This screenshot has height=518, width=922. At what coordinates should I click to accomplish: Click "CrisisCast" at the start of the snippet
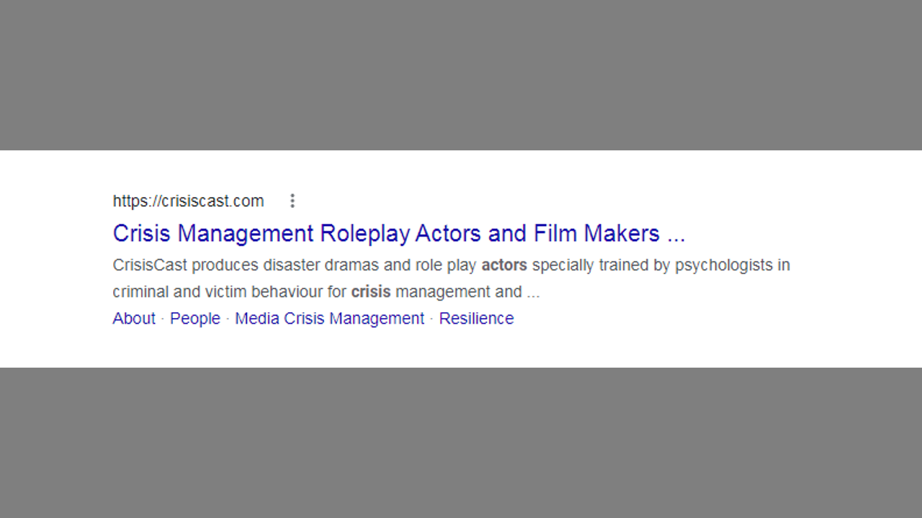(x=150, y=265)
